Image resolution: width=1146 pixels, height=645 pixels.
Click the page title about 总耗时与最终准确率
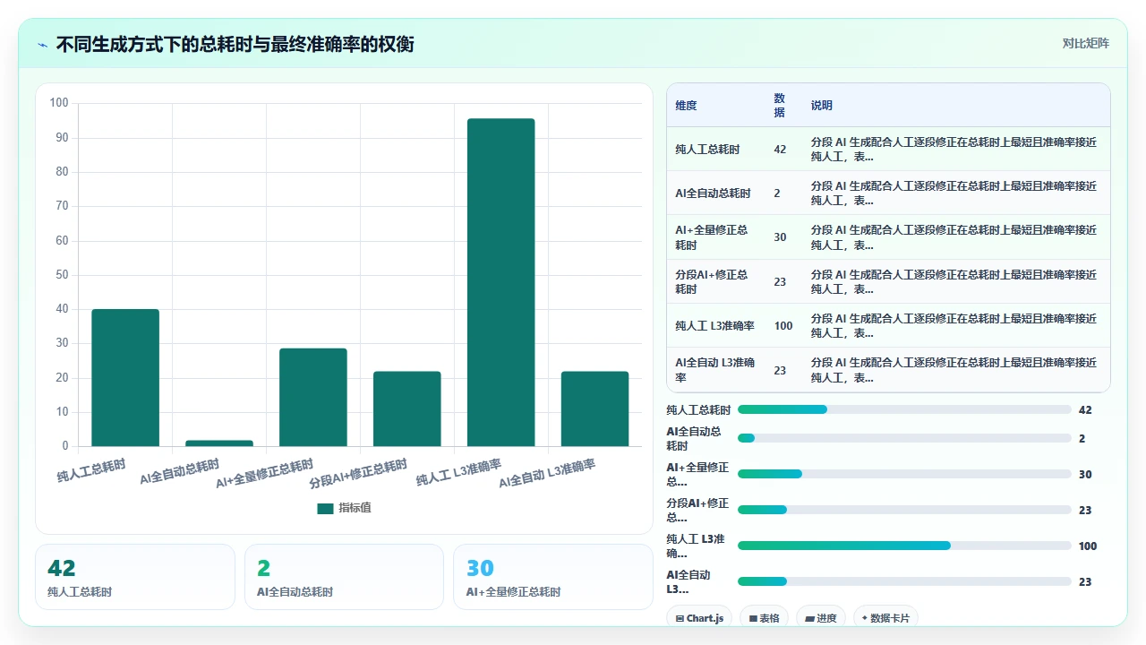(x=235, y=44)
